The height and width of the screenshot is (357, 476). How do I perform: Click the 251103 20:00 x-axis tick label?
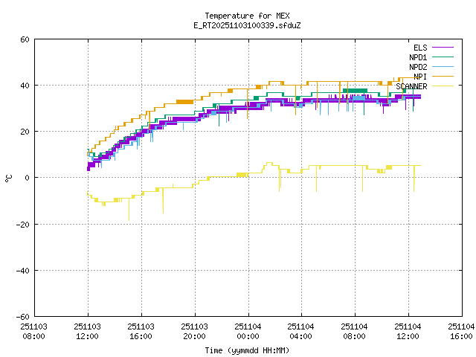(194, 331)
